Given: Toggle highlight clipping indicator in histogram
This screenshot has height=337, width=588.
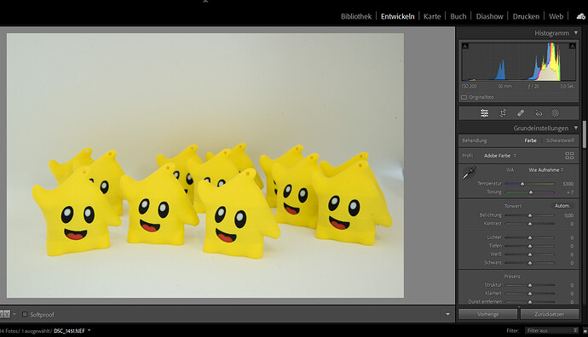Looking at the screenshot, I should point(573,46).
